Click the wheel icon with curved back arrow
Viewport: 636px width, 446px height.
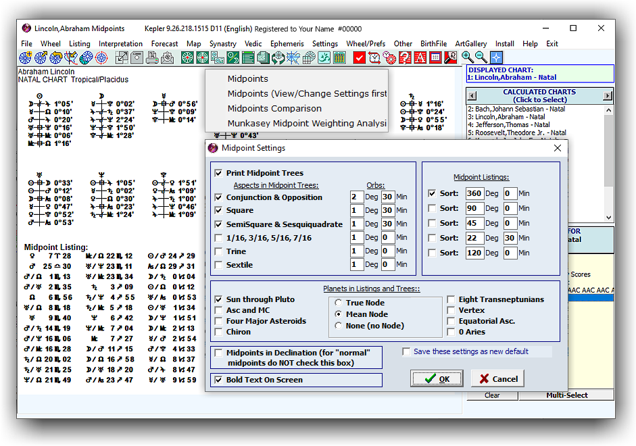(55, 57)
